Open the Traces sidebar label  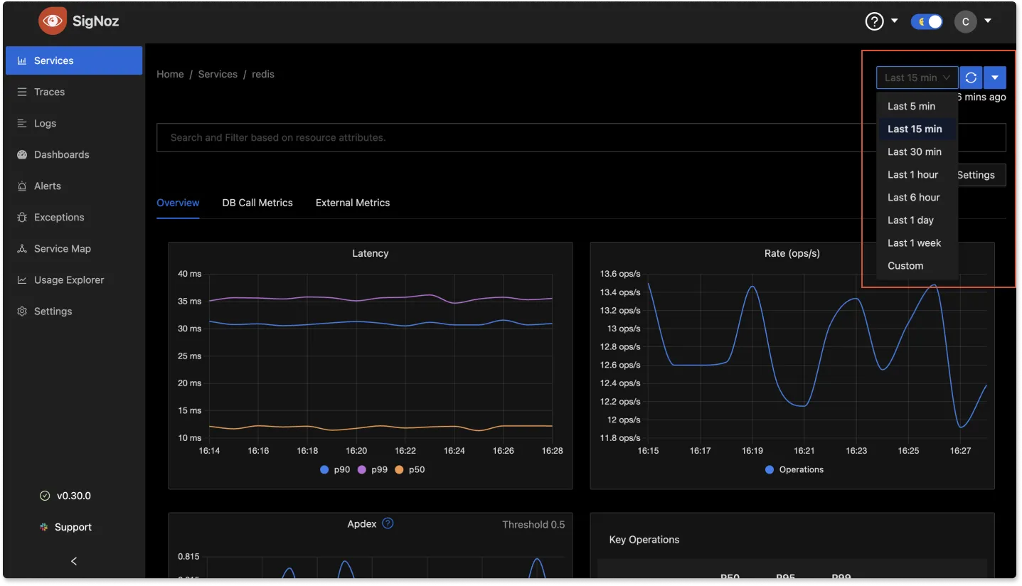(x=50, y=92)
